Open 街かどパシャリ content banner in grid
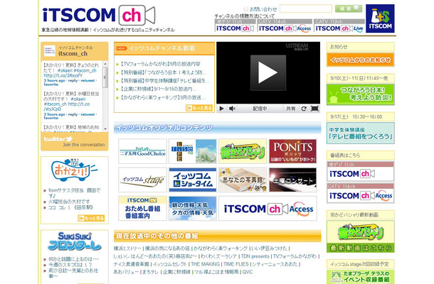434x284 pixels. point(243,151)
